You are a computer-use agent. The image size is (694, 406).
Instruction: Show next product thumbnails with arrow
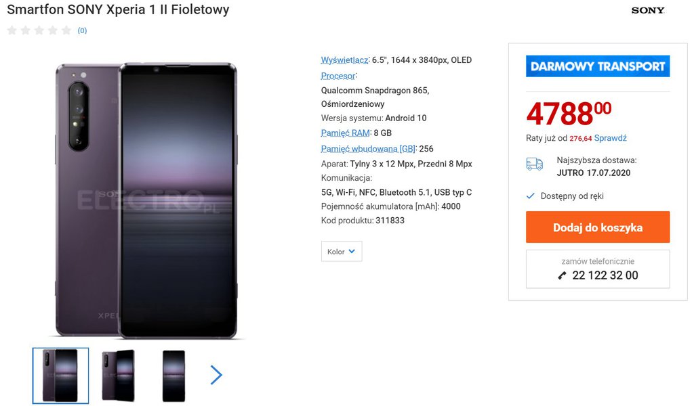tap(216, 375)
